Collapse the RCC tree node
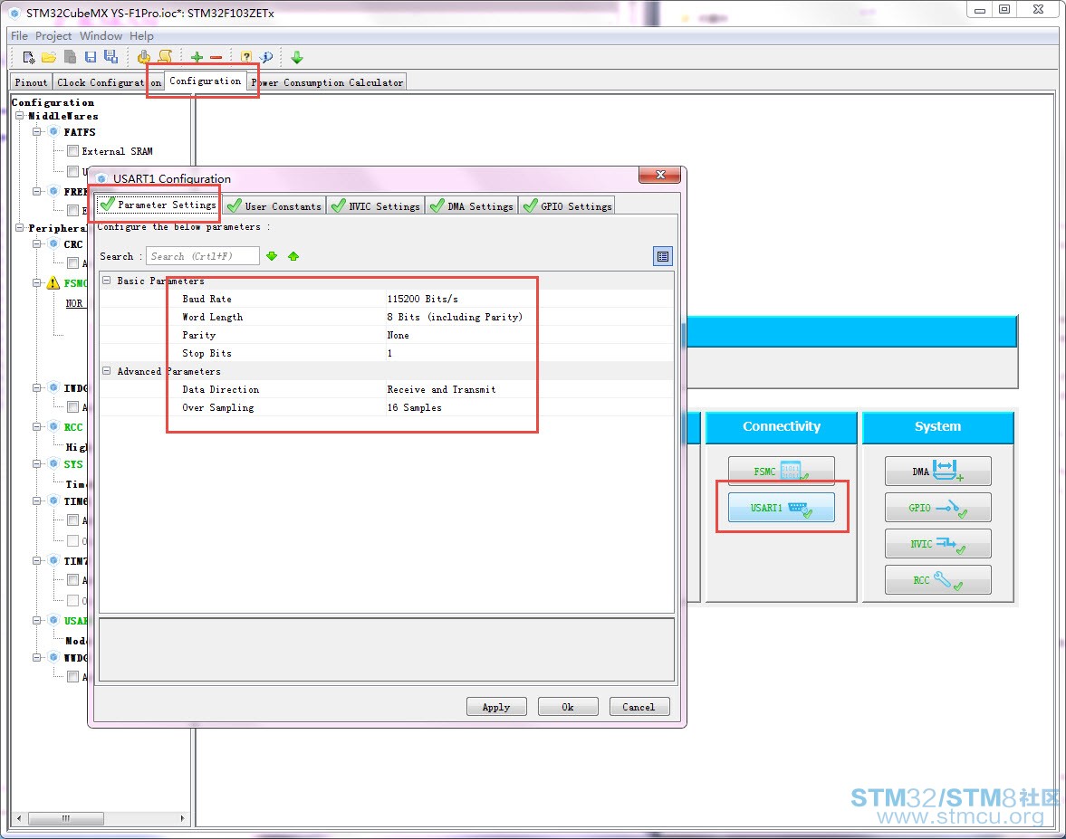This screenshot has width=1066, height=839. [37, 426]
